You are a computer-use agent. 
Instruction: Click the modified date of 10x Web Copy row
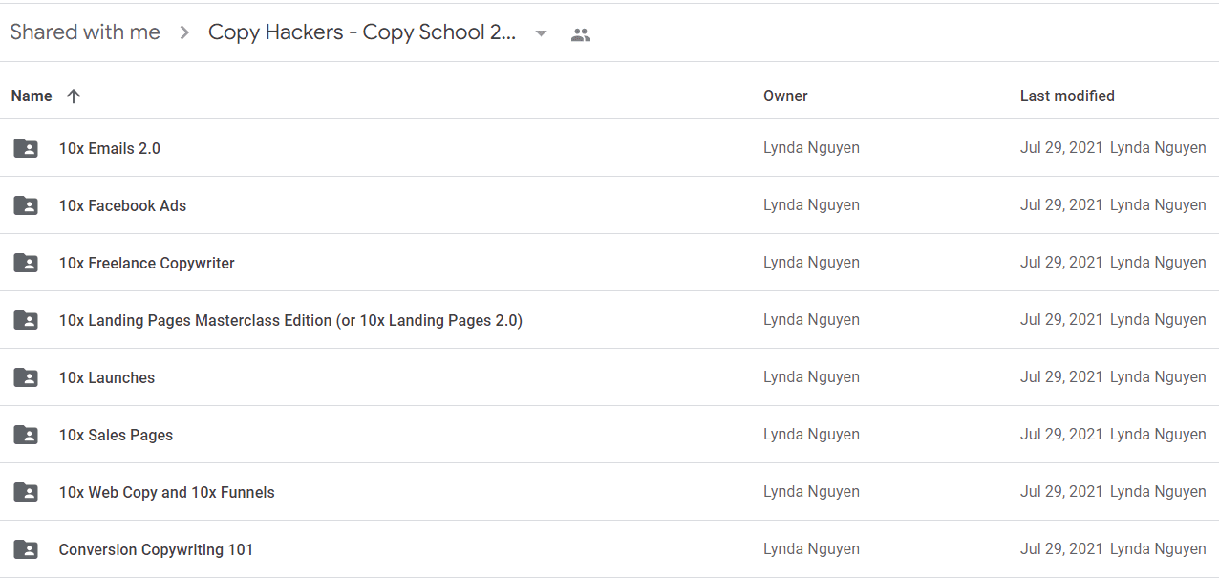[x=1061, y=492]
